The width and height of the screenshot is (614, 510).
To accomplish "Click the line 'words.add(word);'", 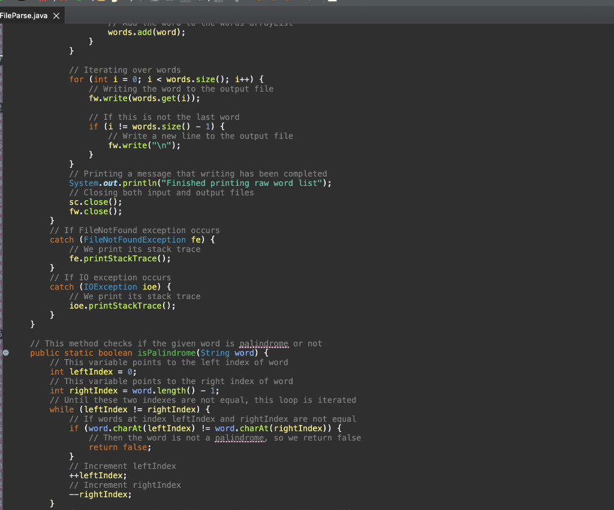I will click(x=146, y=32).
